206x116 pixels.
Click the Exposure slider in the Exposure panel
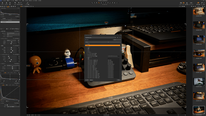coord(11,47)
